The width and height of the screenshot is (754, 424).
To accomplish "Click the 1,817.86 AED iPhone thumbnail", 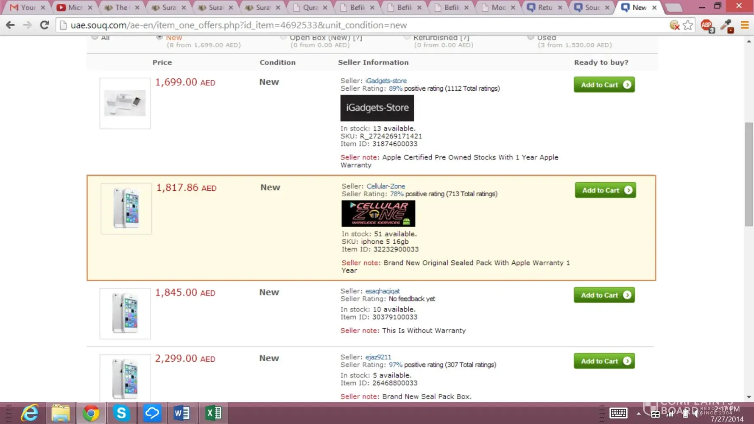I will [x=126, y=209].
